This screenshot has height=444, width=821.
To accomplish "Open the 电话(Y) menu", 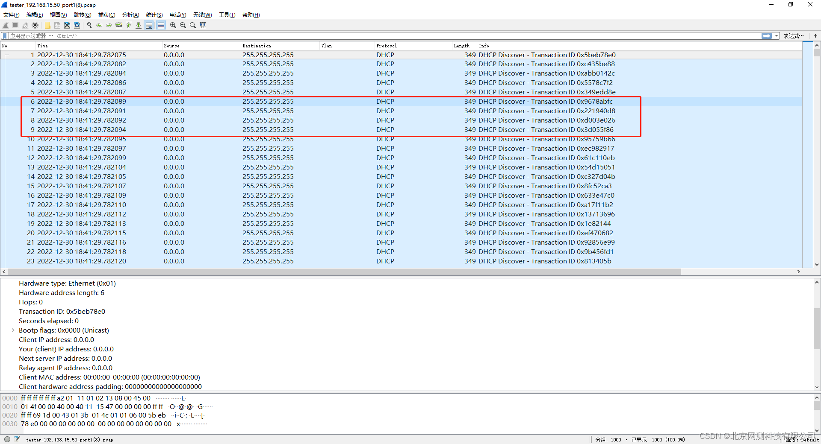I will point(178,15).
